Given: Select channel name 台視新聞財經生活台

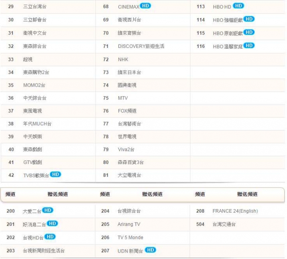Looking at the screenshot, I should [x=44, y=251].
